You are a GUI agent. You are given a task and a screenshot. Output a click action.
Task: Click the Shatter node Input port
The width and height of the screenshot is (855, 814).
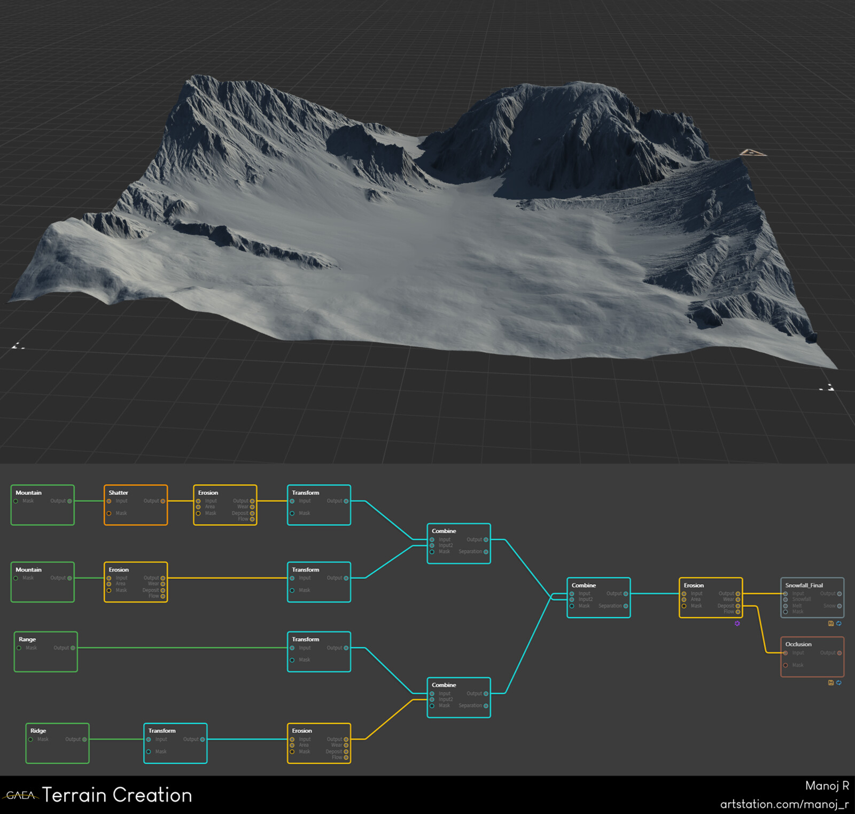(109, 501)
